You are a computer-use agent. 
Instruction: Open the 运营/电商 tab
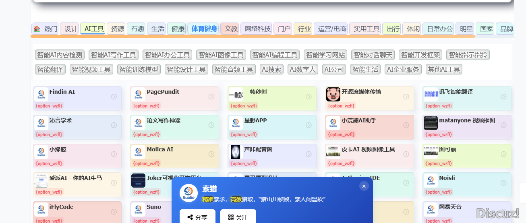332,29
